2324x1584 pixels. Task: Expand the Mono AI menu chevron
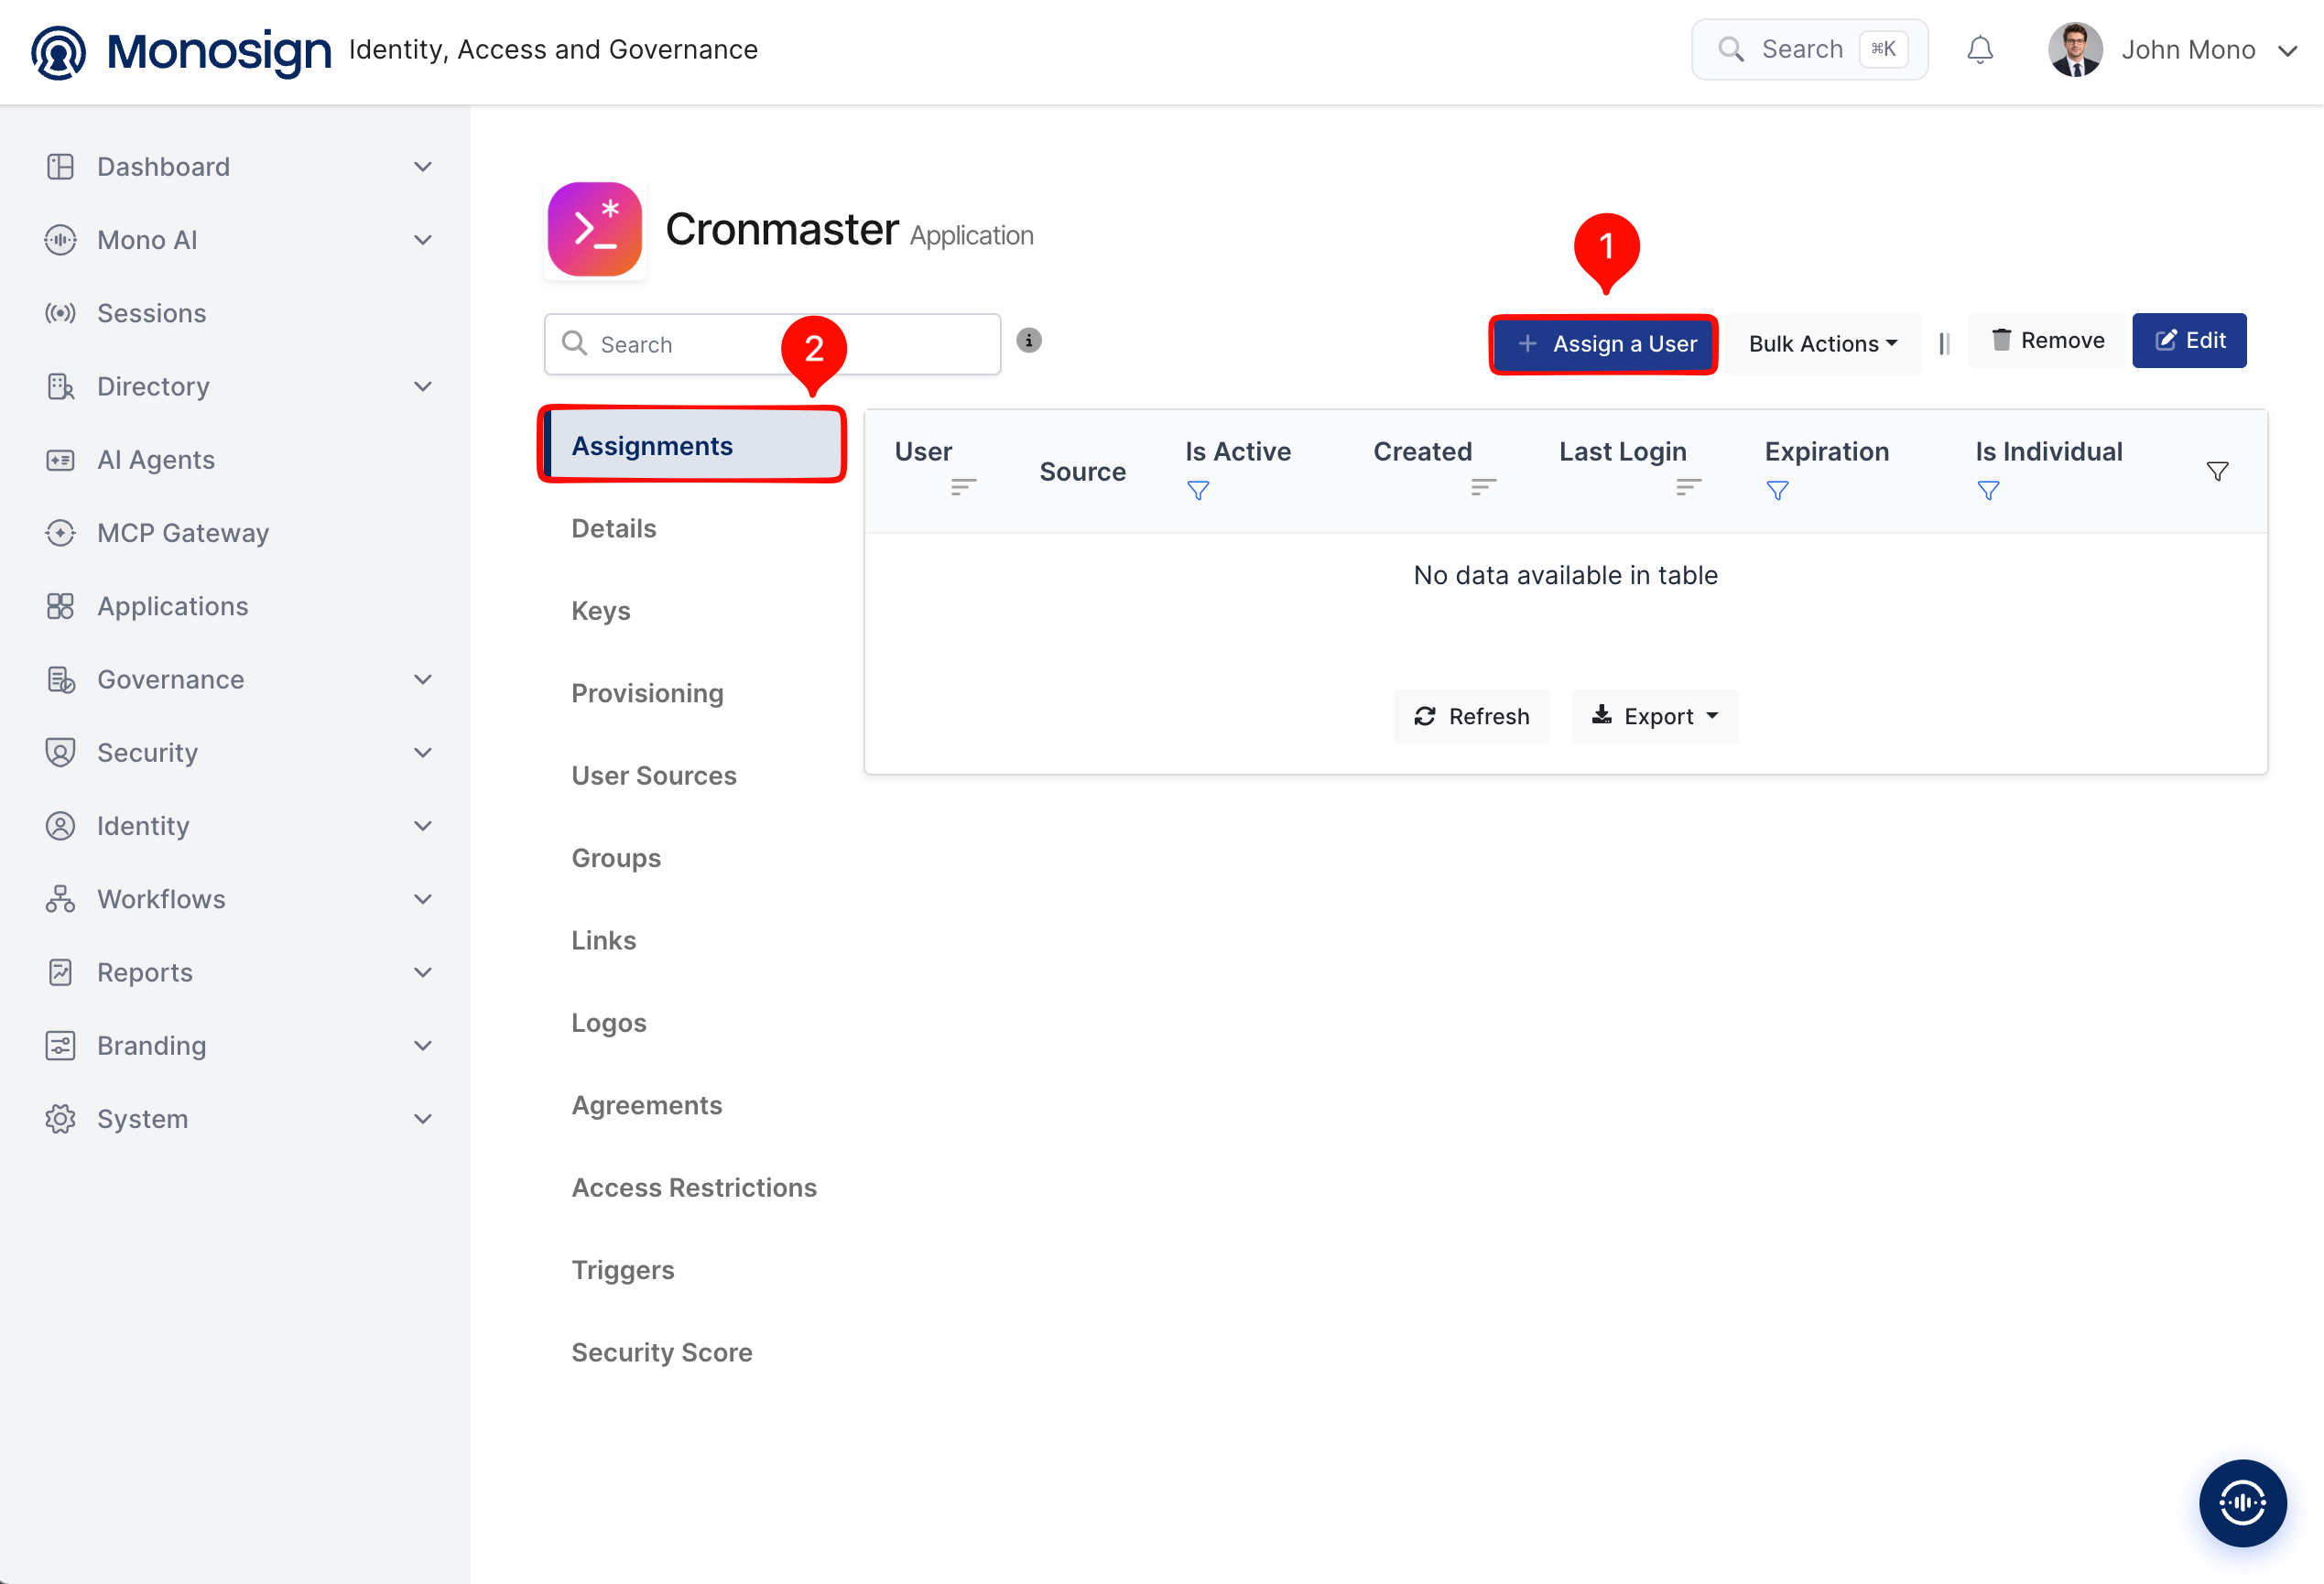(x=423, y=240)
